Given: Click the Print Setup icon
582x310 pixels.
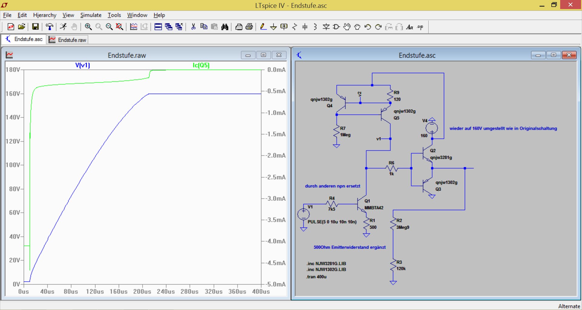Looking at the screenshot, I should click(x=239, y=27).
